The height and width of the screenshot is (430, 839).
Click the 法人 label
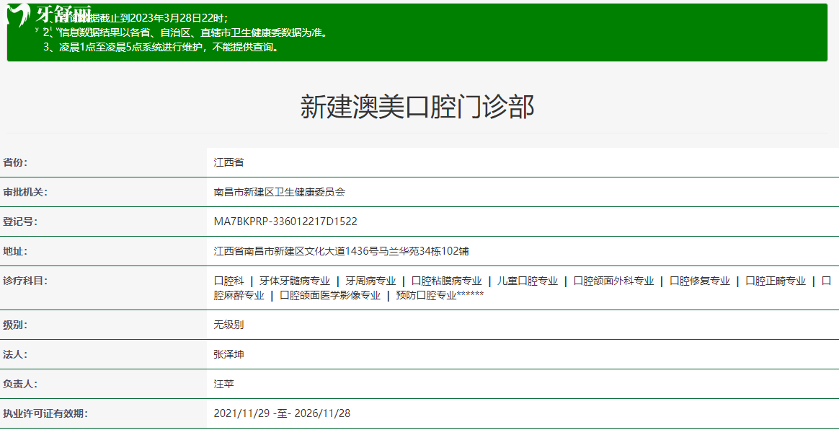(x=15, y=354)
